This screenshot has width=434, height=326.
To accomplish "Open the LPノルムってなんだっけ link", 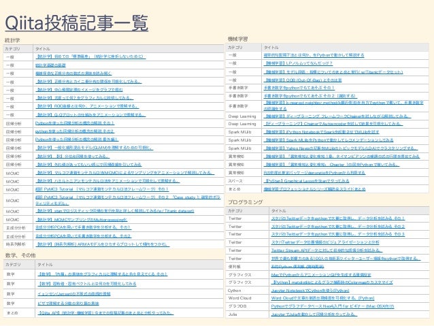I will click(298, 63).
